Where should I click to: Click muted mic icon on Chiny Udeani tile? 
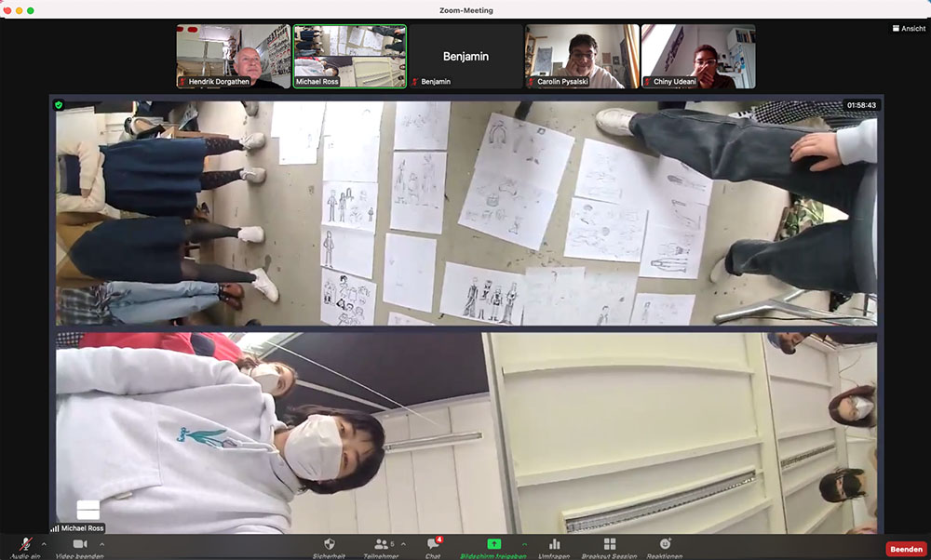coord(648,82)
